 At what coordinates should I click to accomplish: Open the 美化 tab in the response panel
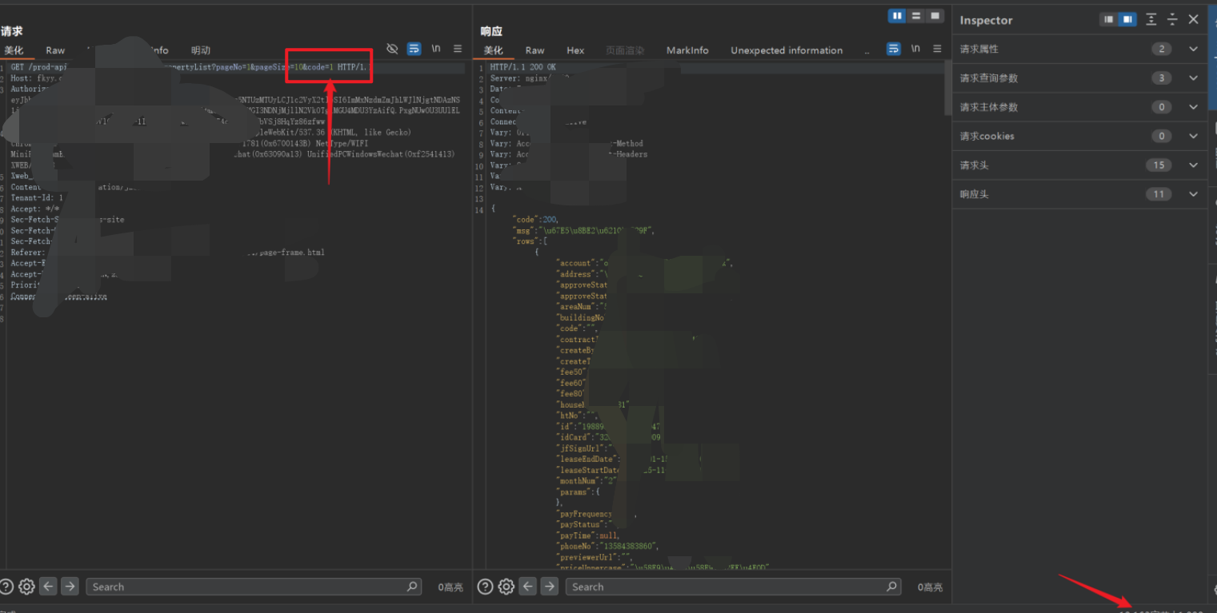click(493, 50)
